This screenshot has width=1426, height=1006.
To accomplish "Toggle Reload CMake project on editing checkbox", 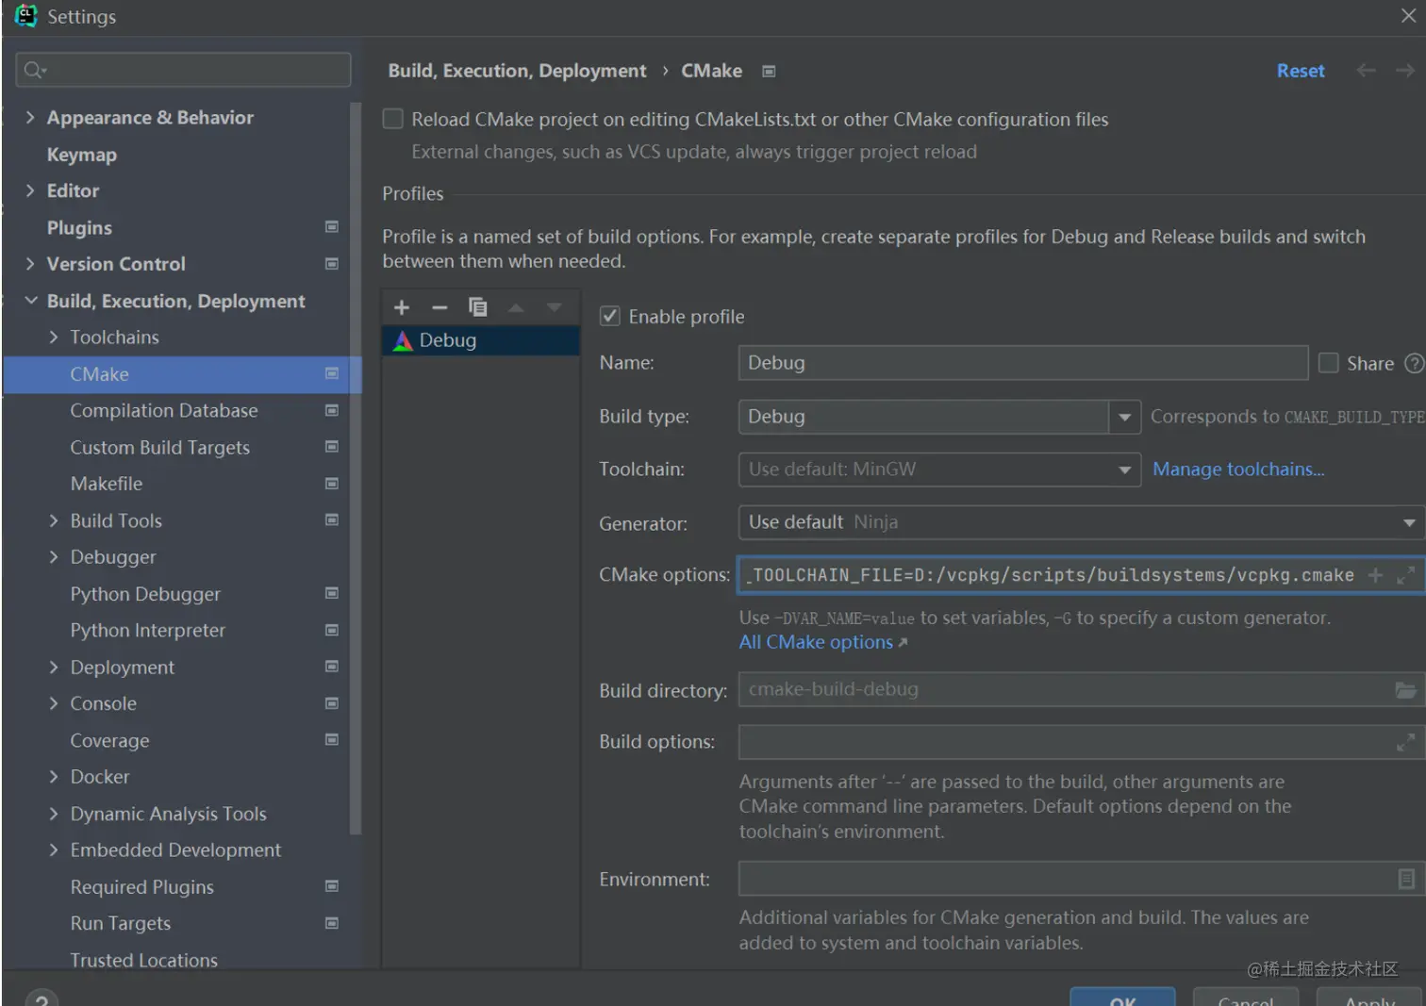I will 393,119.
